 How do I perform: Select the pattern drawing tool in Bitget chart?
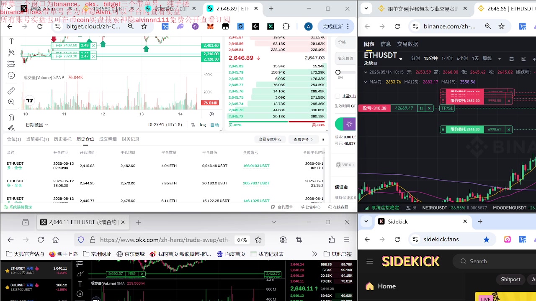11,53
